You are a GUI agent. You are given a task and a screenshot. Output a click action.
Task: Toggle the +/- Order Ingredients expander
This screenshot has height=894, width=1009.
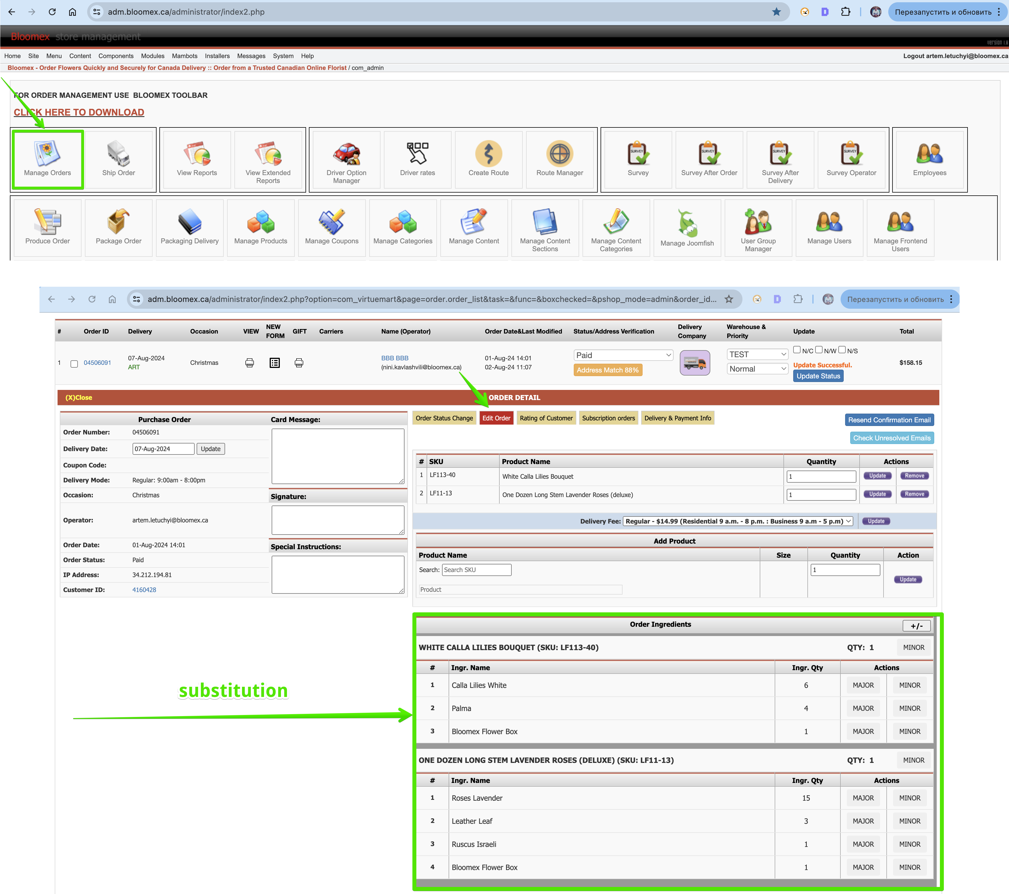pos(917,626)
